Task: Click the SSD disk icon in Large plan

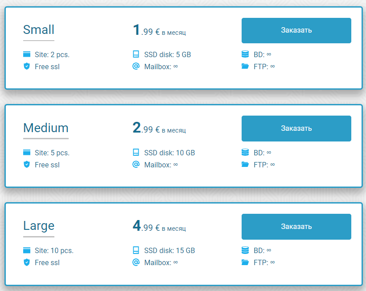Action: click(136, 250)
